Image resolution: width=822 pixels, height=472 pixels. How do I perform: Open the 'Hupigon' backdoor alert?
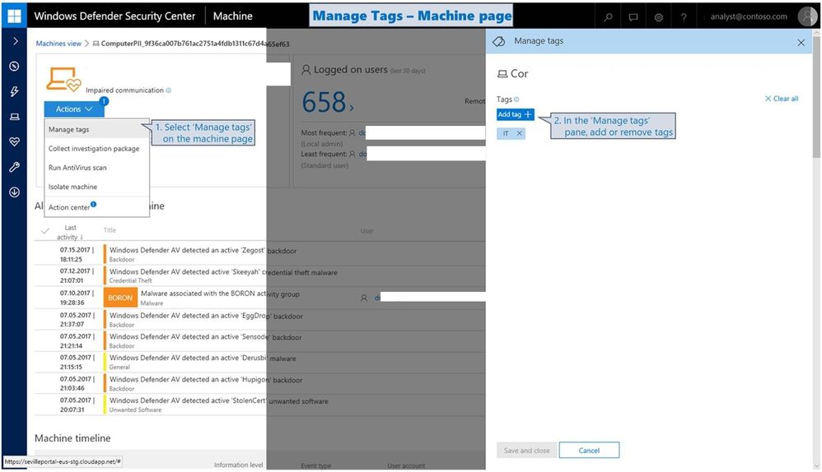click(x=206, y=380)
